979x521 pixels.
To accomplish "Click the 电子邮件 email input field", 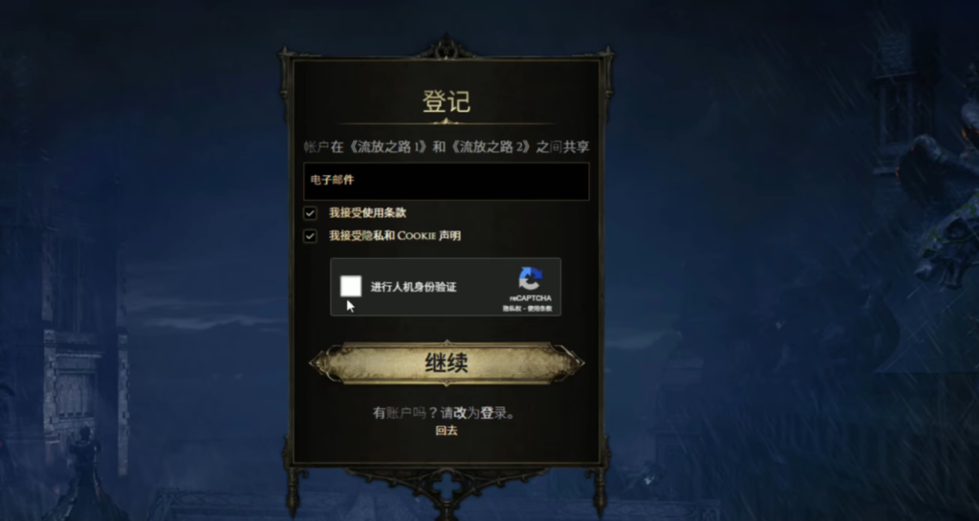I will [446, 181].
